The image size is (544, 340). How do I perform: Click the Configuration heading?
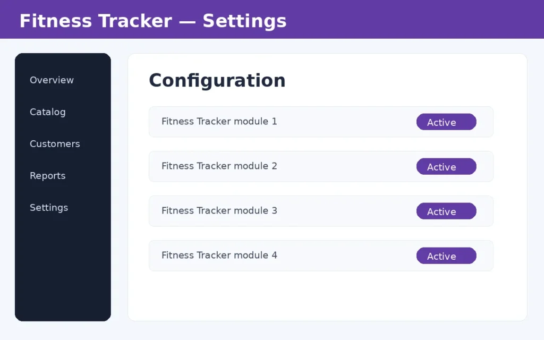[217, 81]
